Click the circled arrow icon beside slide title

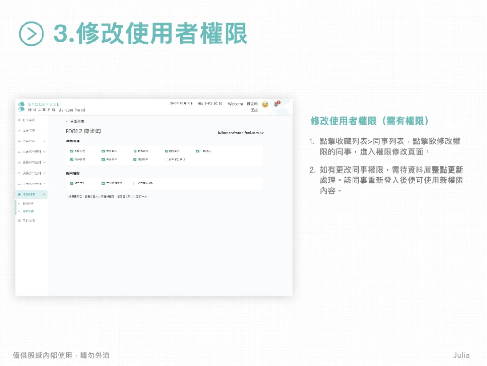coord(31,34)
